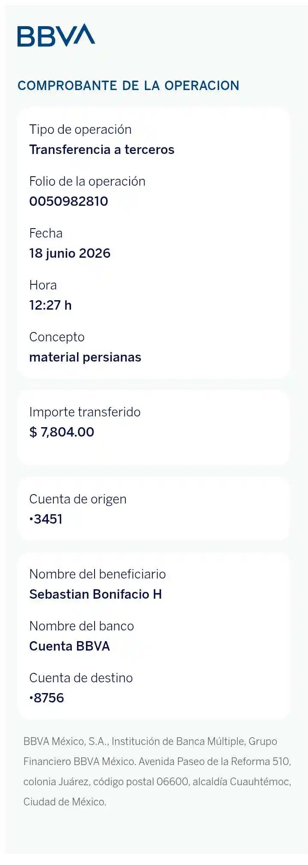Click the amount $ 7,804.00
308x865 pixels.
tap(62, 432)
